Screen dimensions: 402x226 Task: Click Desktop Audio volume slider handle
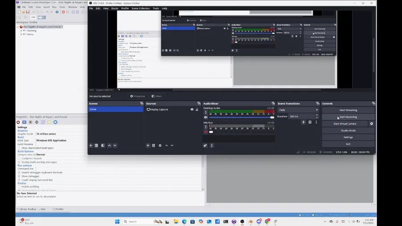[x=272, y=117]
